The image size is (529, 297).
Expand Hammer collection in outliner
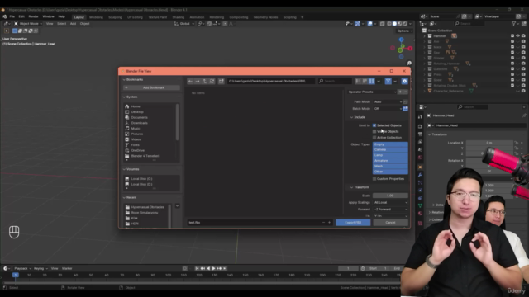pyautogui.click(x=424, y=36)
